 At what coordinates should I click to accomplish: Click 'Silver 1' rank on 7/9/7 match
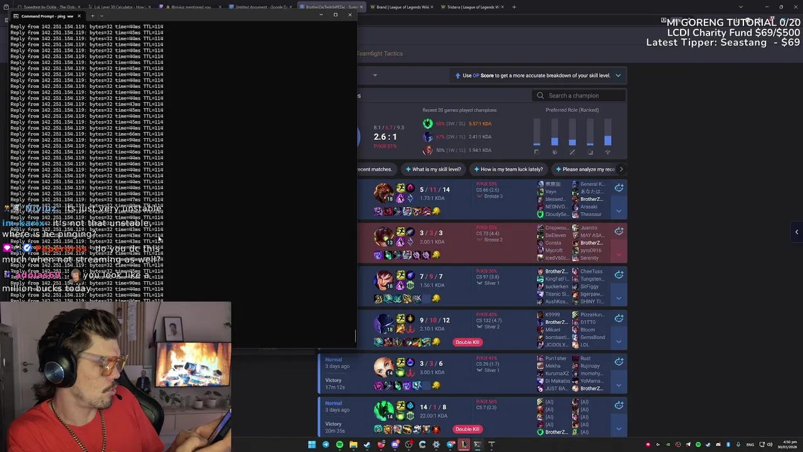click(491, 283)
